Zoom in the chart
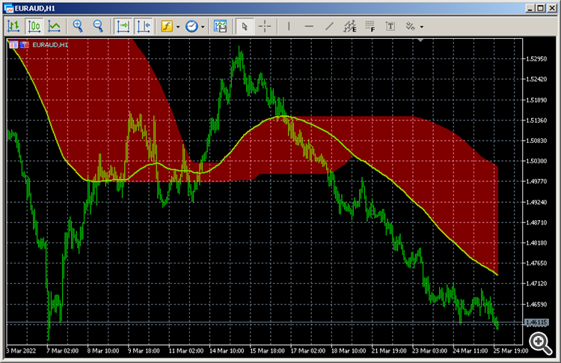The image size is (561, 363). pyautogui.click(x=78, y=26)
